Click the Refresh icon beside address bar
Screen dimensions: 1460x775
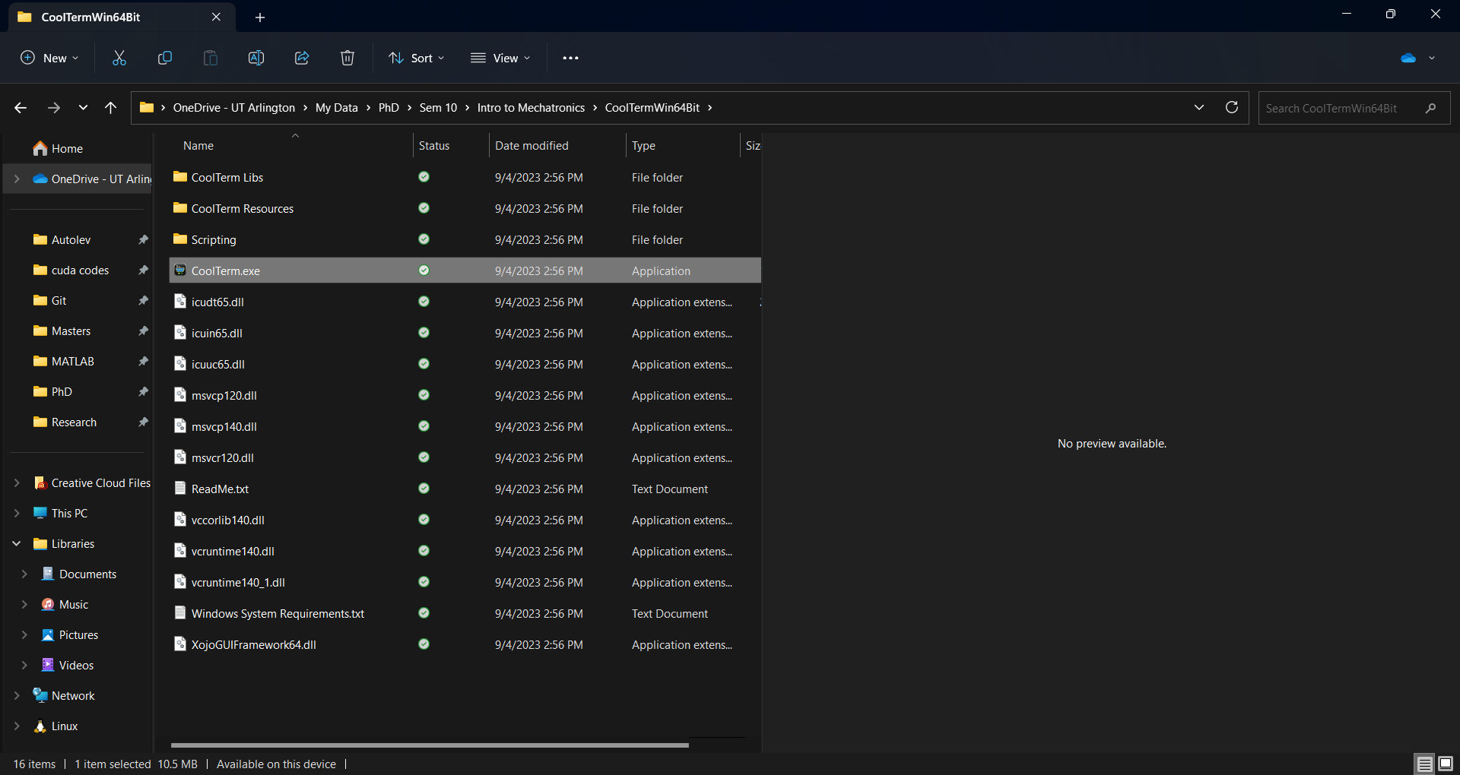pyautogui.click(x=1232, y=107)
